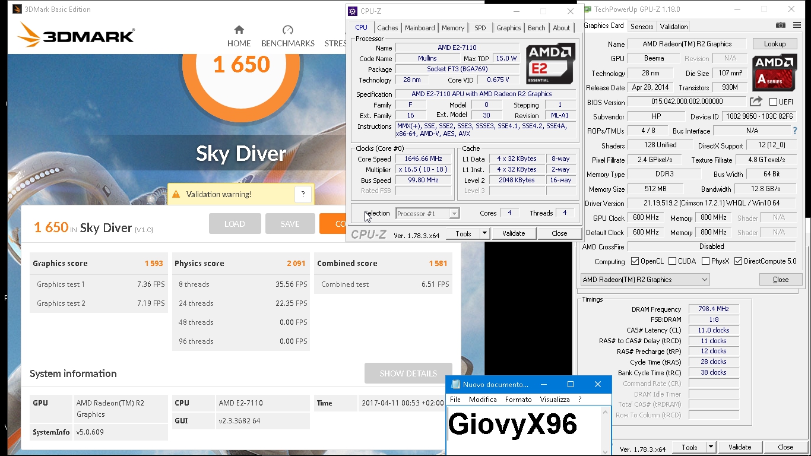Screen dimensions: 811x456
Task: Click Close in CPU-Z Timings window
Action: [x=785, y=448]
